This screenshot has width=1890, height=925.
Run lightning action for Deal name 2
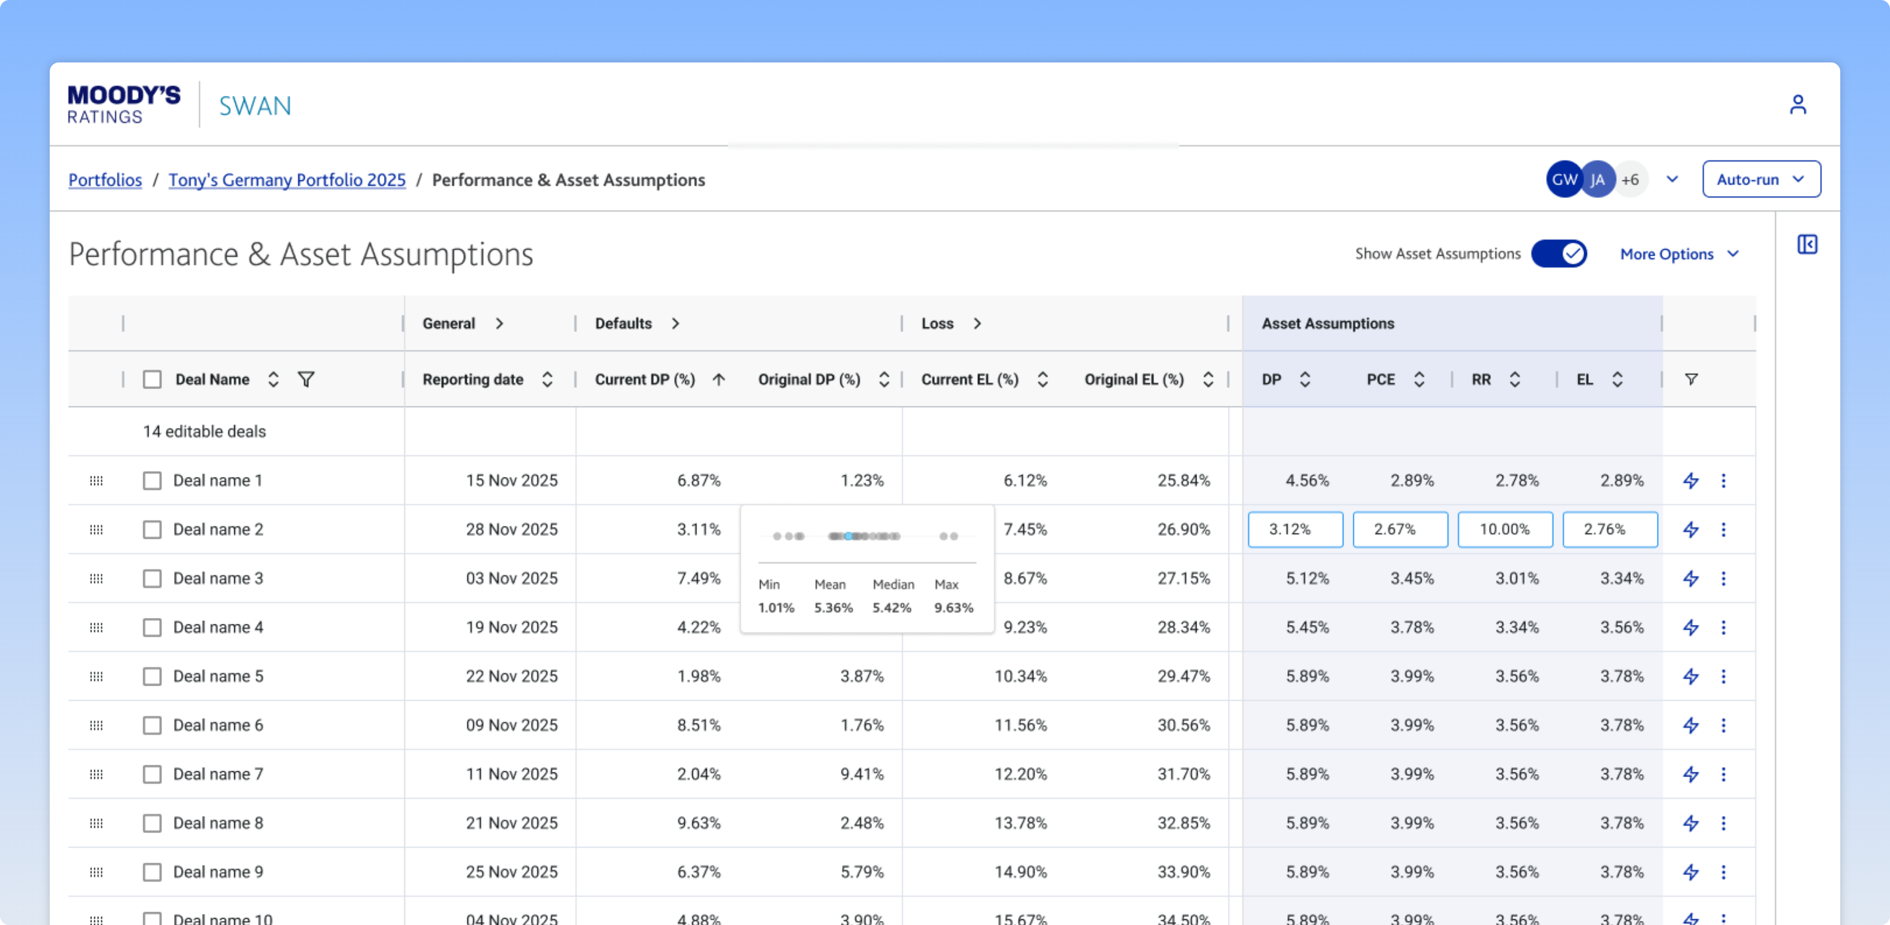(1690, 530)
